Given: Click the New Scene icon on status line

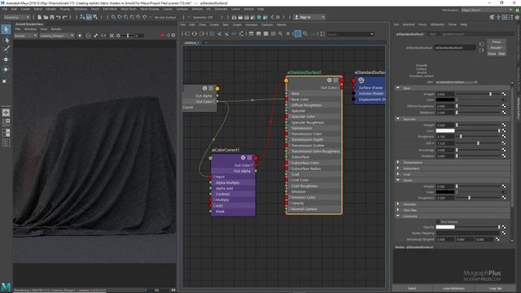Looking at the screenshot, I should pos(40,17).
